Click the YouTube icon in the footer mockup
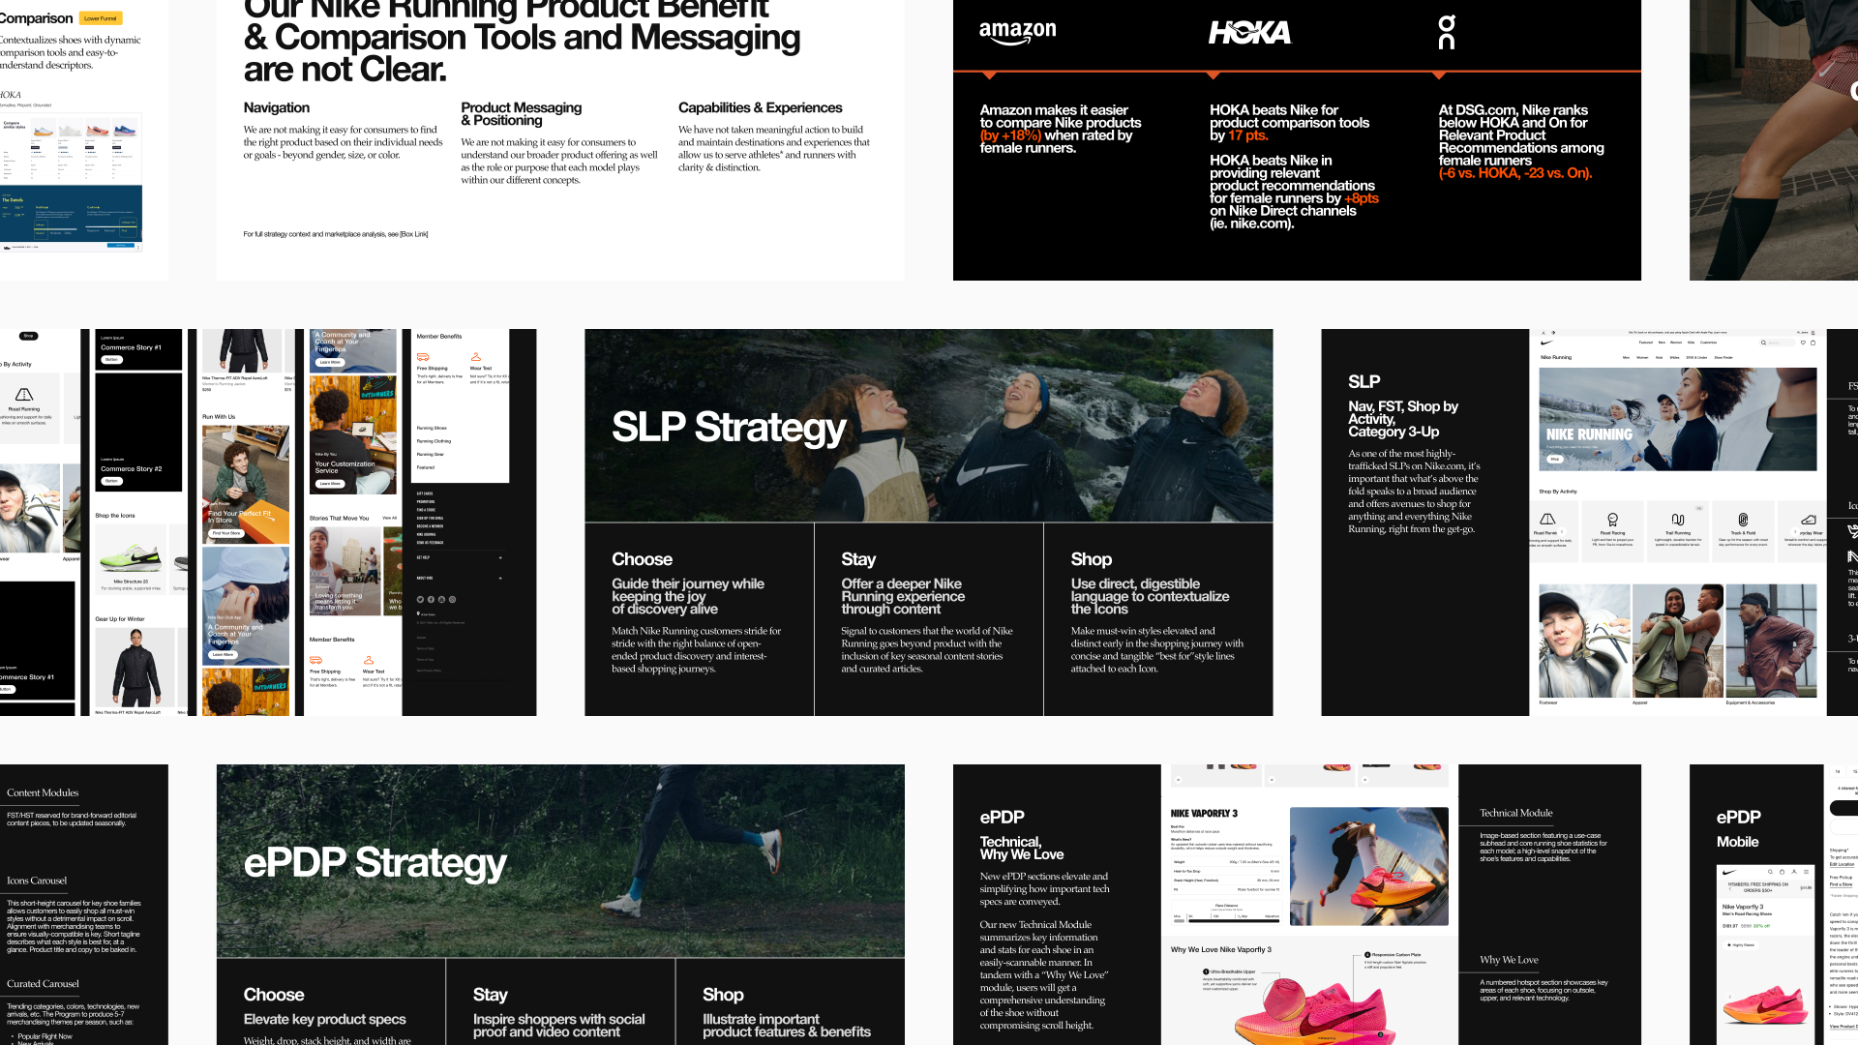The height and width of the screenshot is (1045, 1858). (441, 600)
